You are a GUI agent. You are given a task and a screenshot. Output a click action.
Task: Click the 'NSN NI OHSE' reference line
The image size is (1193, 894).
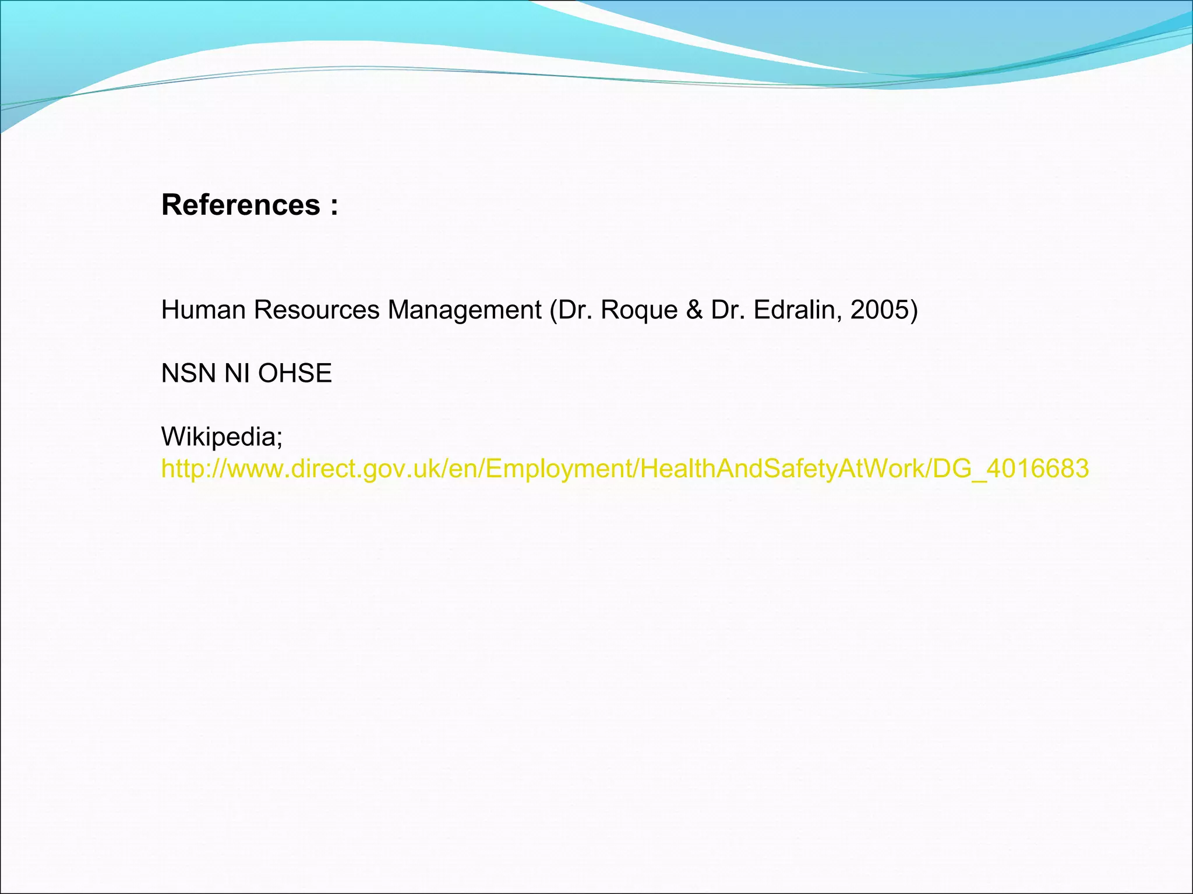tap(246, 373)
